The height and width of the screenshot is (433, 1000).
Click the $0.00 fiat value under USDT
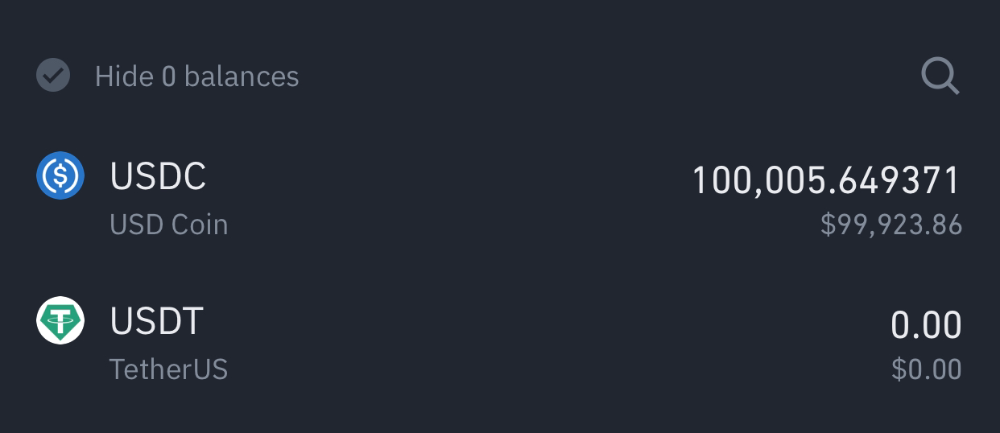tap(927, 369)
